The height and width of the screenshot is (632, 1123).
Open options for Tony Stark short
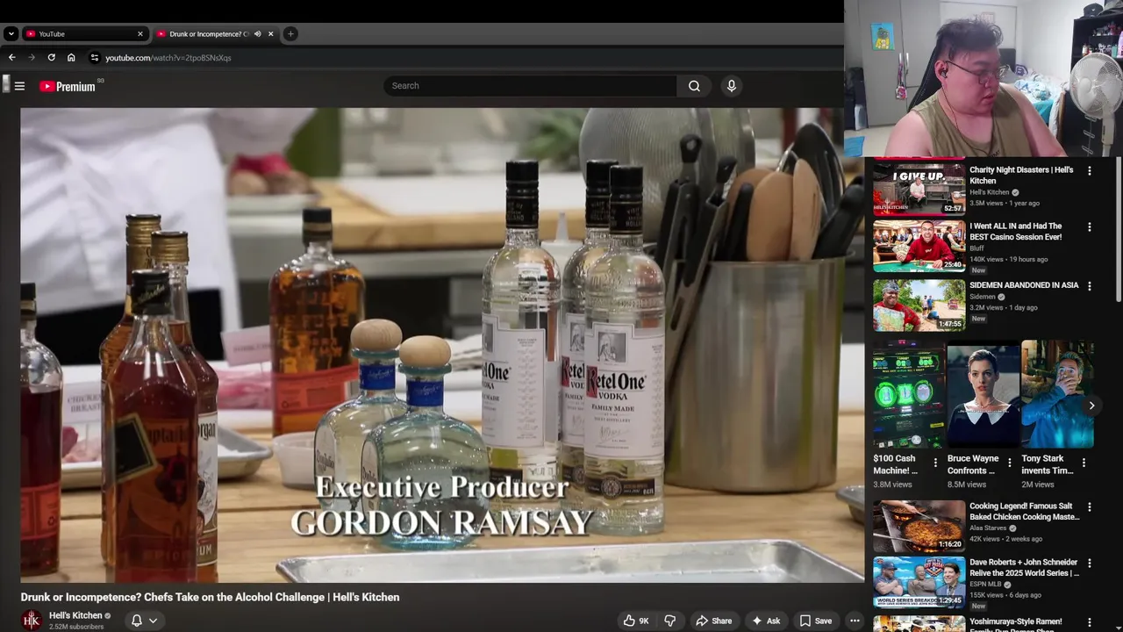[1084, 463]
